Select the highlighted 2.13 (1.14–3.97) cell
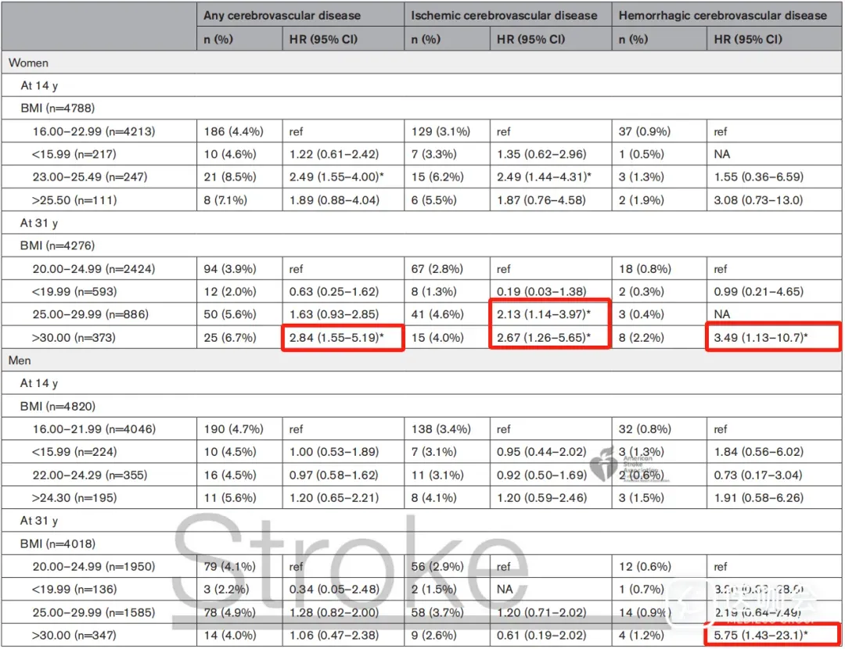Screen dimensions: 845x649 point(549,314)
